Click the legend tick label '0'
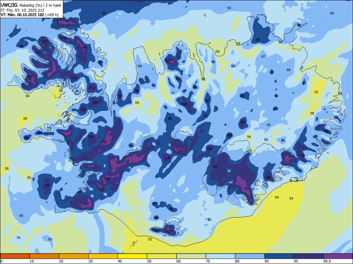 coord(1,261)
